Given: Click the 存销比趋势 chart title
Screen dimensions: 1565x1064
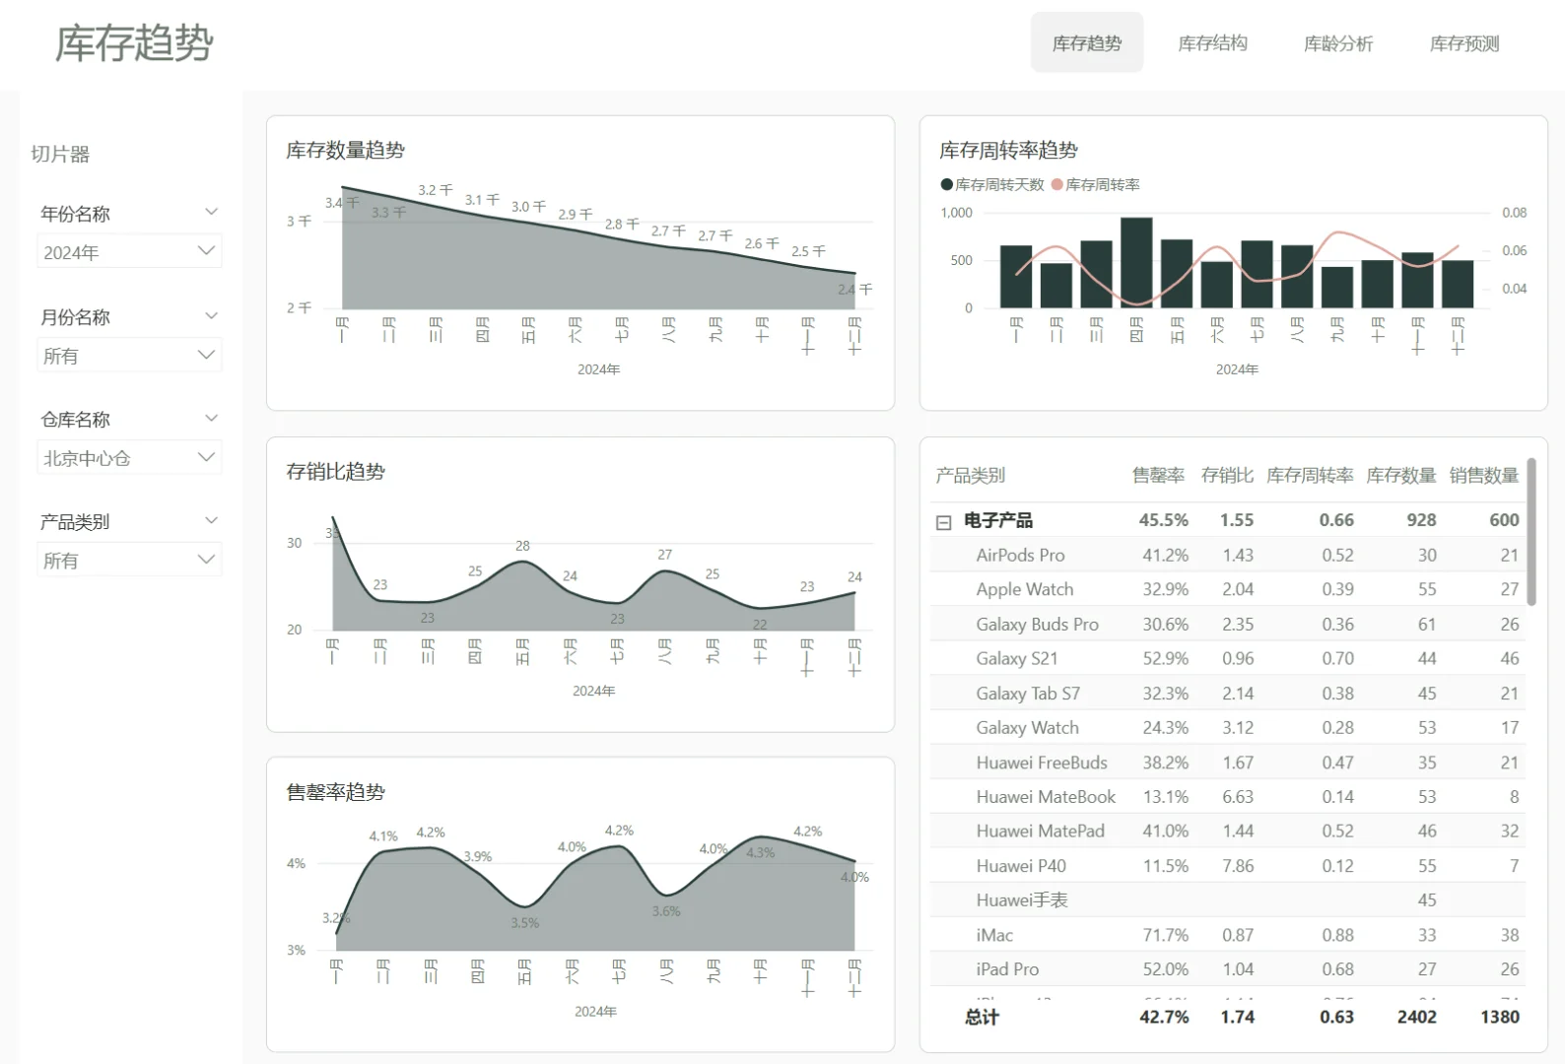Looking at the screenshot, I should click(336, 471).
